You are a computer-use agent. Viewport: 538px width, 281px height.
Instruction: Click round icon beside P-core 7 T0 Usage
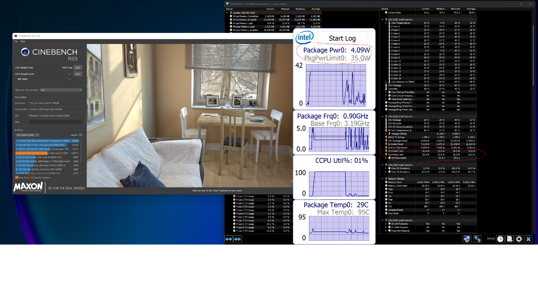[234, 231]
